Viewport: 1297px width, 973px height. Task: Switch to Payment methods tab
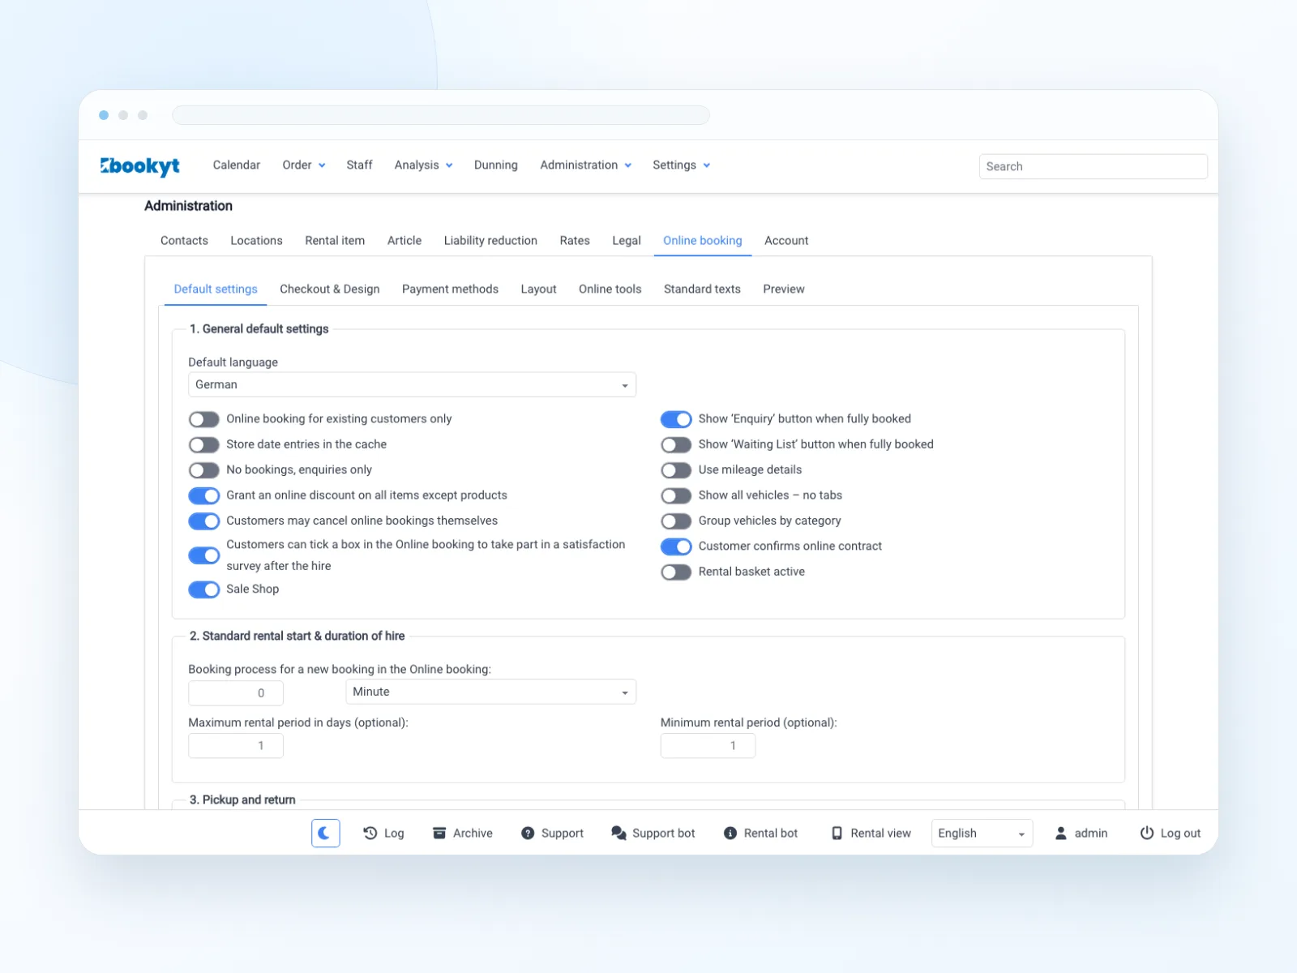coord(450,289)
